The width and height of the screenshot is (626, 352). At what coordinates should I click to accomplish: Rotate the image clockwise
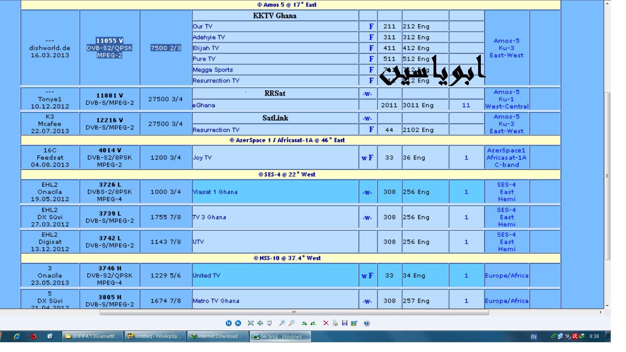pos(304,323)
